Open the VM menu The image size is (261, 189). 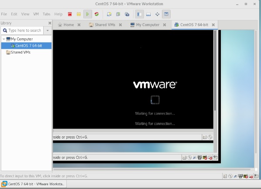tap(36, 14)
